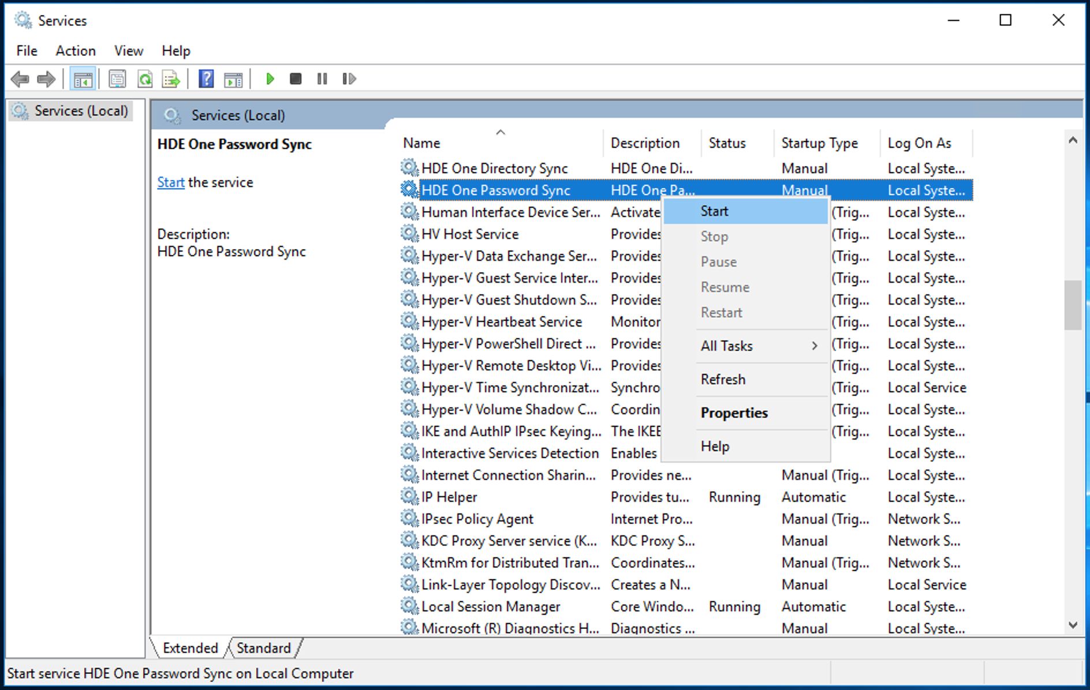Screen dimensions: 1090x690
Task: Select Microsoft (R) Diagnostics H... row
Action: 686,627
